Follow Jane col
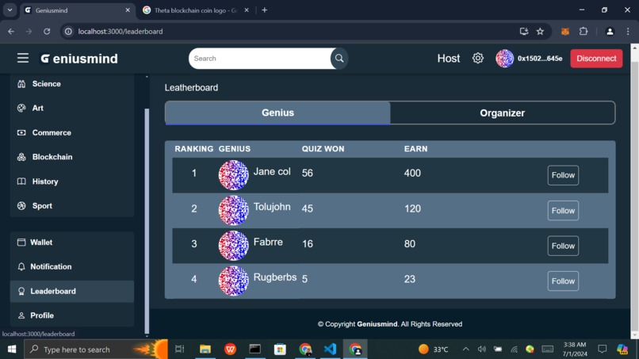The image size is (639, 359). point(563,175)
